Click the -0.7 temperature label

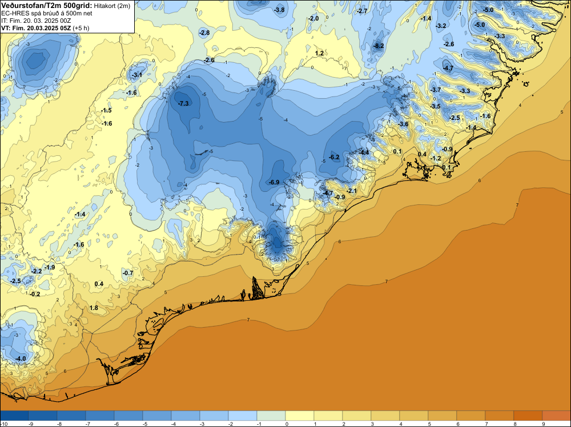point(128,273)
